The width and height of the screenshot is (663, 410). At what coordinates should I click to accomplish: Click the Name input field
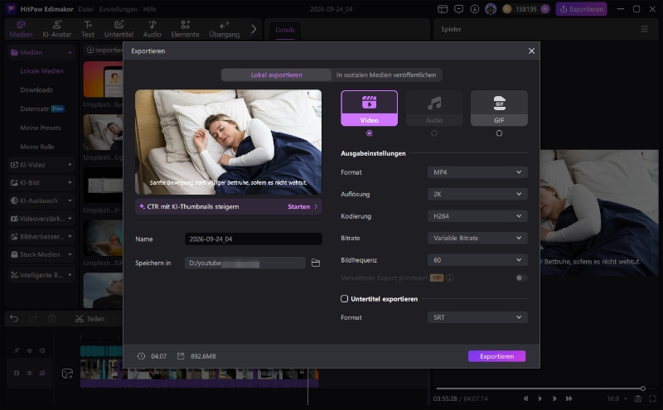pyautogui.click(x=254, y=239)
